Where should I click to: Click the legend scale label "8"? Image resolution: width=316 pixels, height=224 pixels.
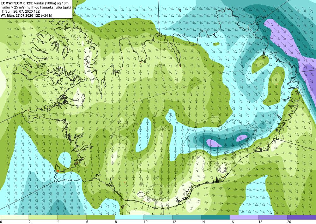116,222
